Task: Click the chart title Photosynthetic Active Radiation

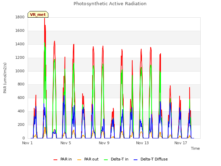Action: tap(110, 3)
